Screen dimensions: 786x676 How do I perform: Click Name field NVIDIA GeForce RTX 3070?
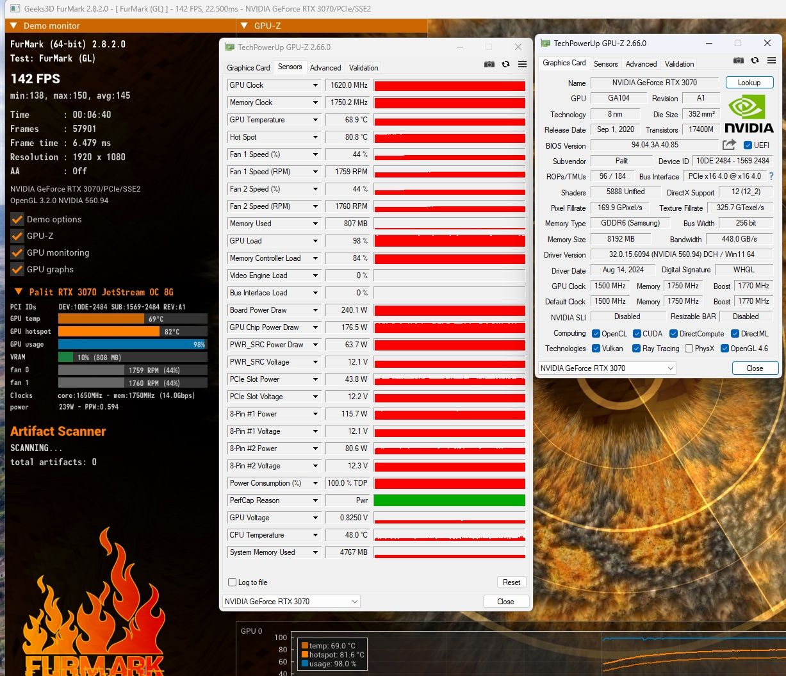[x=655, y=83]
